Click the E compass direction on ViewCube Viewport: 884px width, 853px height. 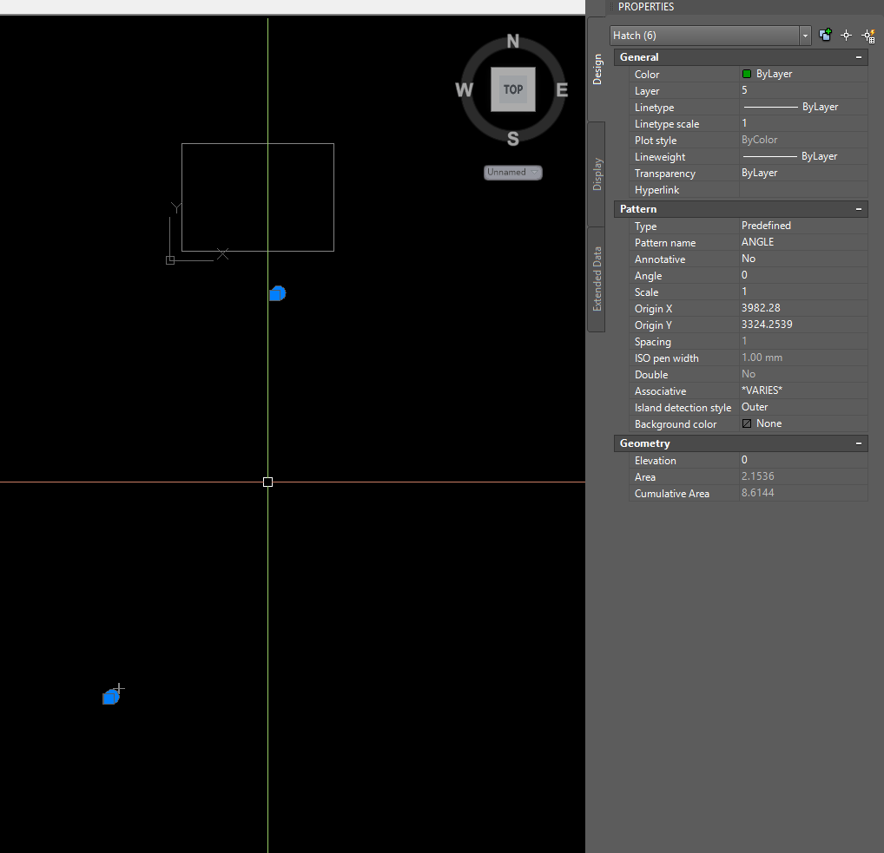pyautogui.click(x=562, y=89)
